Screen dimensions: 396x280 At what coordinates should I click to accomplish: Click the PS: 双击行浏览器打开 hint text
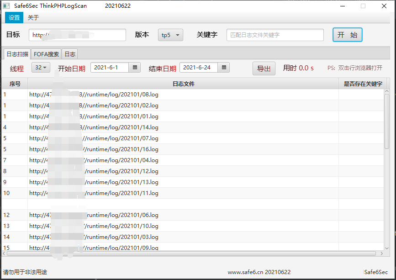pos(355,68)
